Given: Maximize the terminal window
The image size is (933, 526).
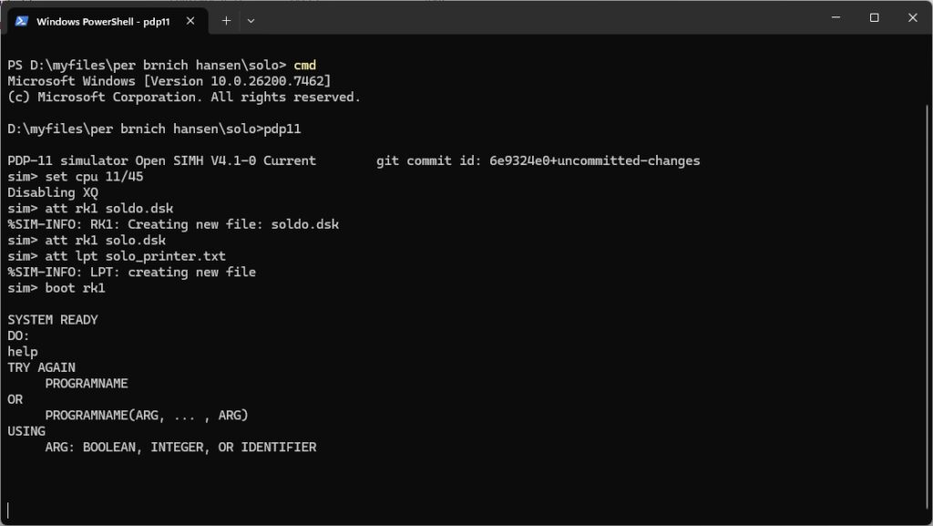Looking at the screenshot, I should 874,18.
